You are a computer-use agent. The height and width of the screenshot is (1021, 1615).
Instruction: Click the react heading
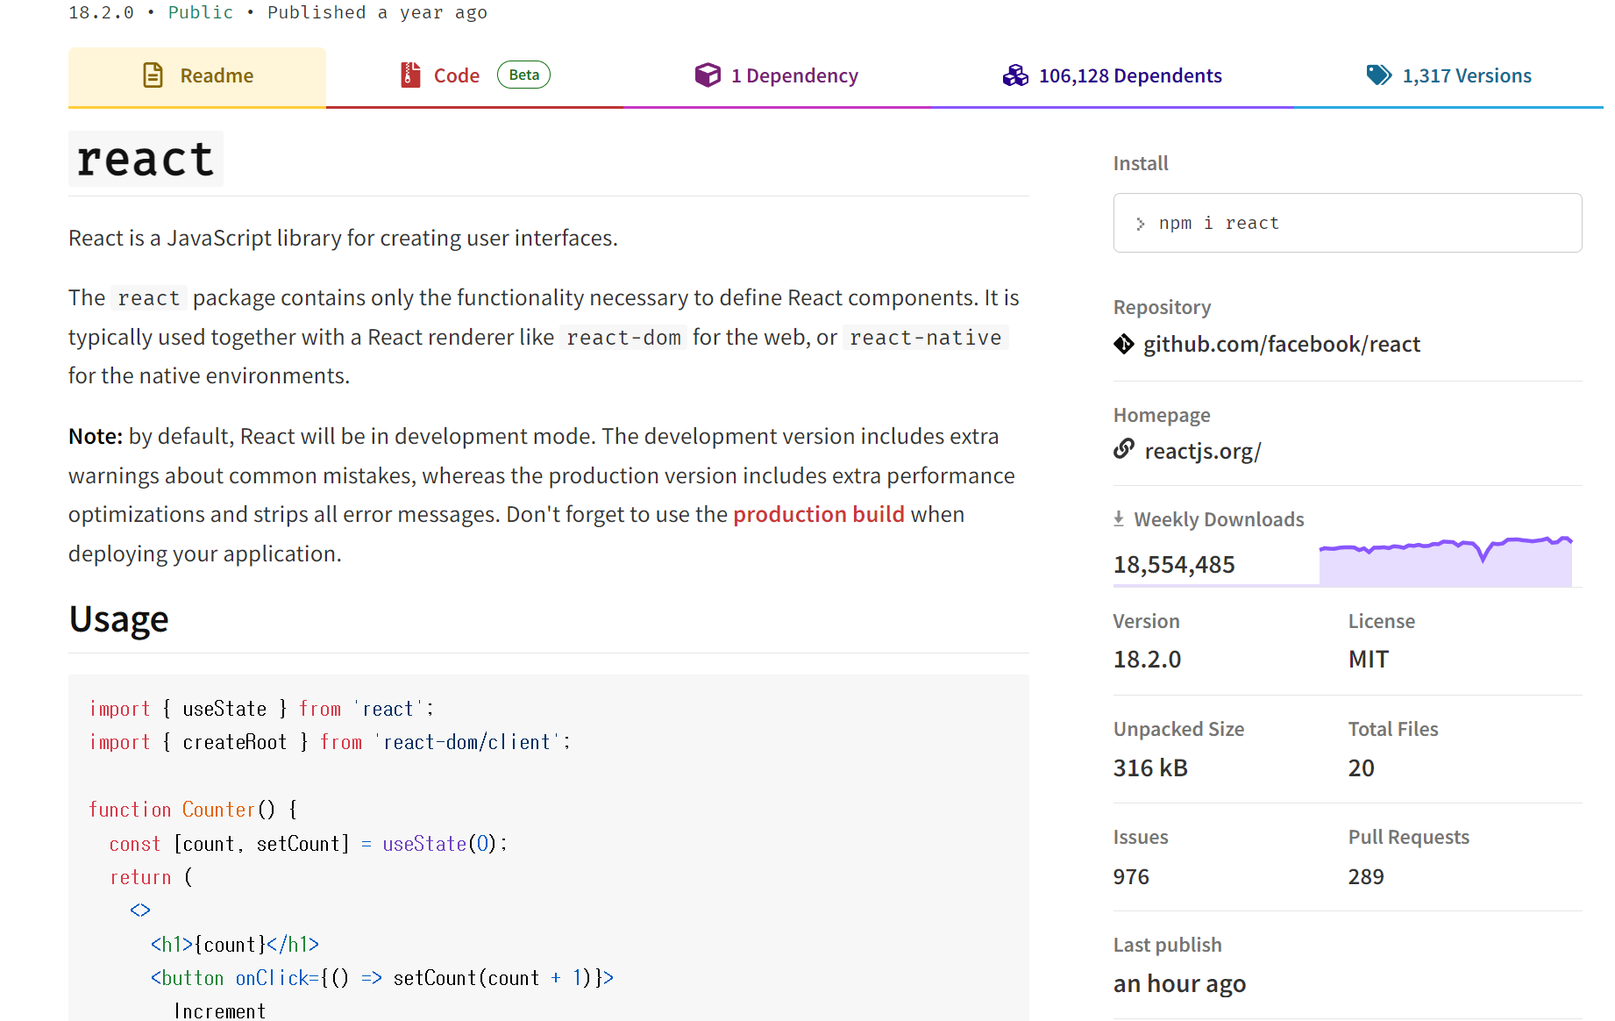tap(146, 159)
